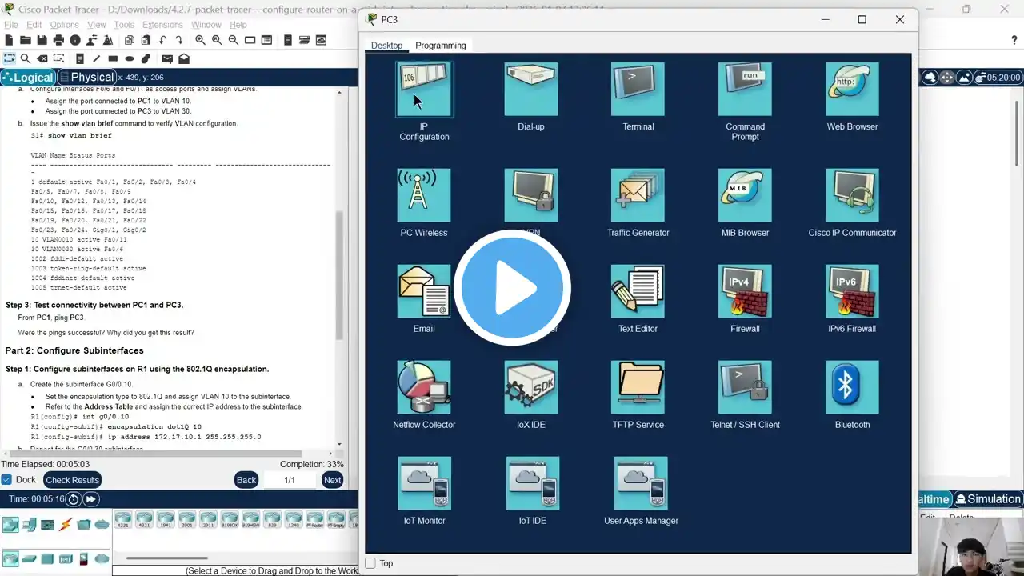Click the Zoom Out magnifier icon

(x=233, y=40)
